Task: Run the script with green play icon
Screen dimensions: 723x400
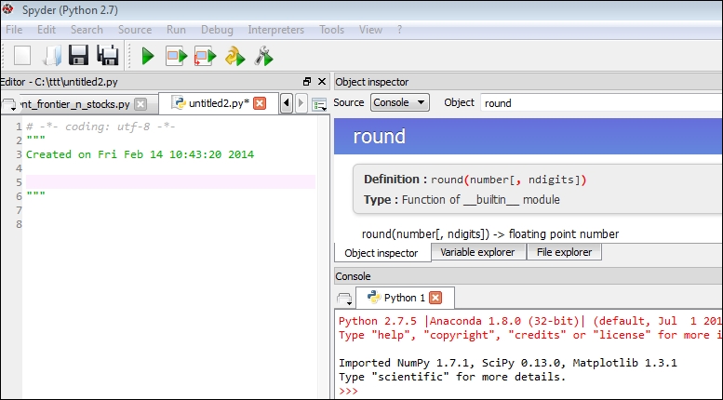Action: (148, 56)
